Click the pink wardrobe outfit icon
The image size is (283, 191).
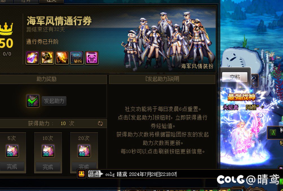[92, 58]
